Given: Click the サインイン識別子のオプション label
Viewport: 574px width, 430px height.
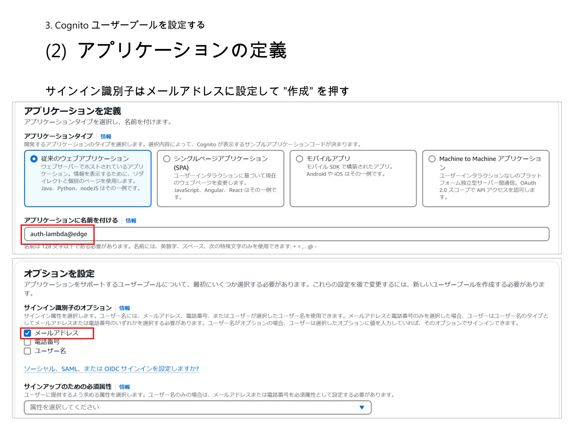Looking at the screenshot, I should [68, 308].
